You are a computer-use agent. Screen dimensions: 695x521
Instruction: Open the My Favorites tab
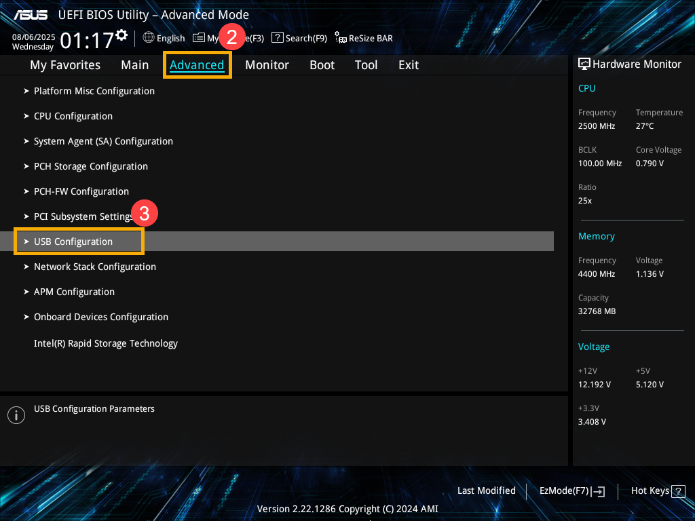point(65,65)
